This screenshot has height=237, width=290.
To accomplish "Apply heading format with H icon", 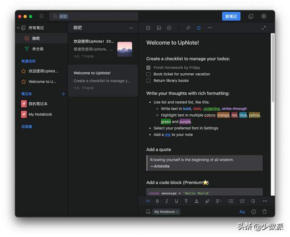I will coord(148,201).
